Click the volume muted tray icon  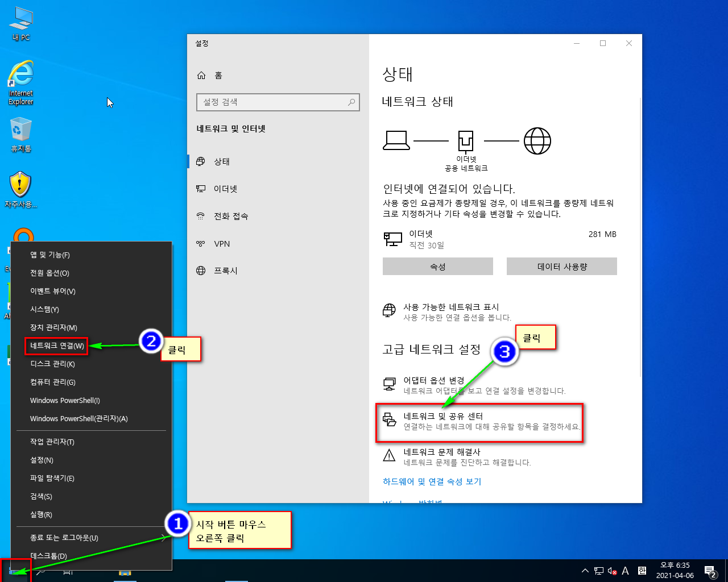pyautogui.click(x=612, y=571)
